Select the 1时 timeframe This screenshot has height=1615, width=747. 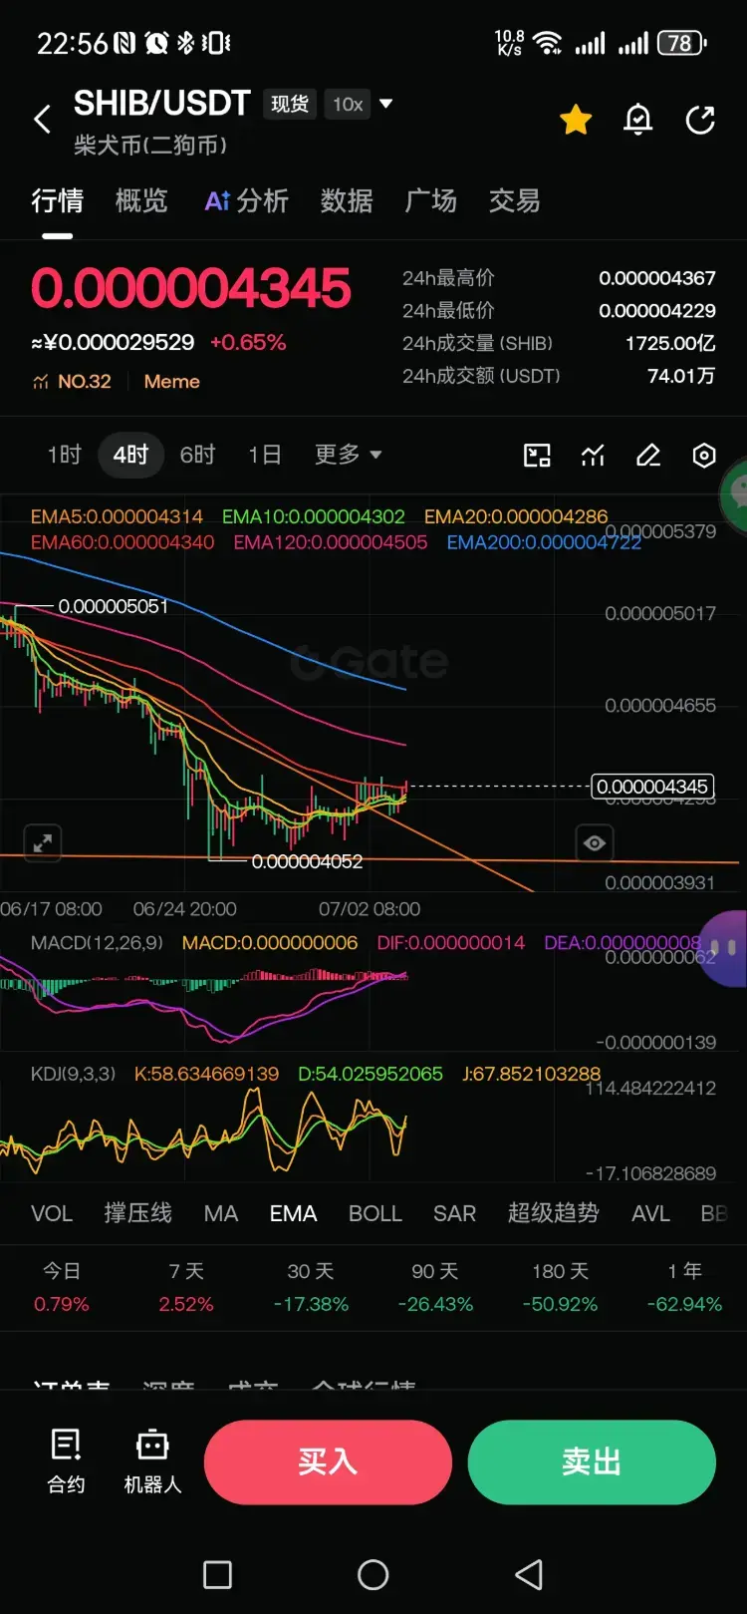click(65, 455)
